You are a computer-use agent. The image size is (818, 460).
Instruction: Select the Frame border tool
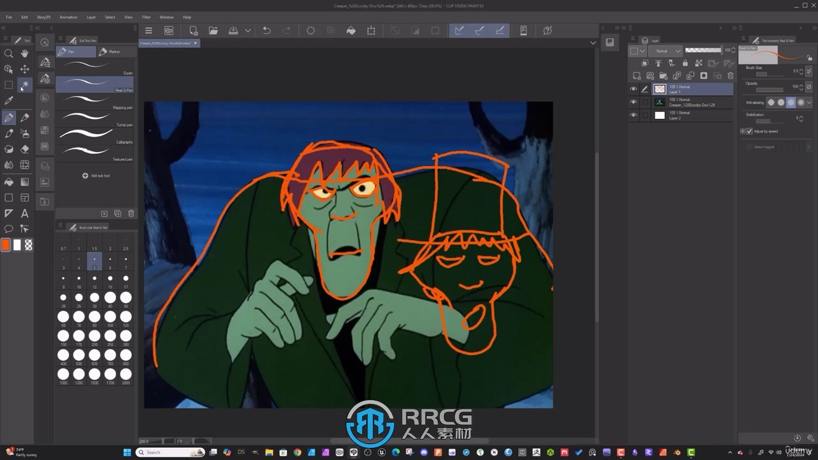coord(25,198)
